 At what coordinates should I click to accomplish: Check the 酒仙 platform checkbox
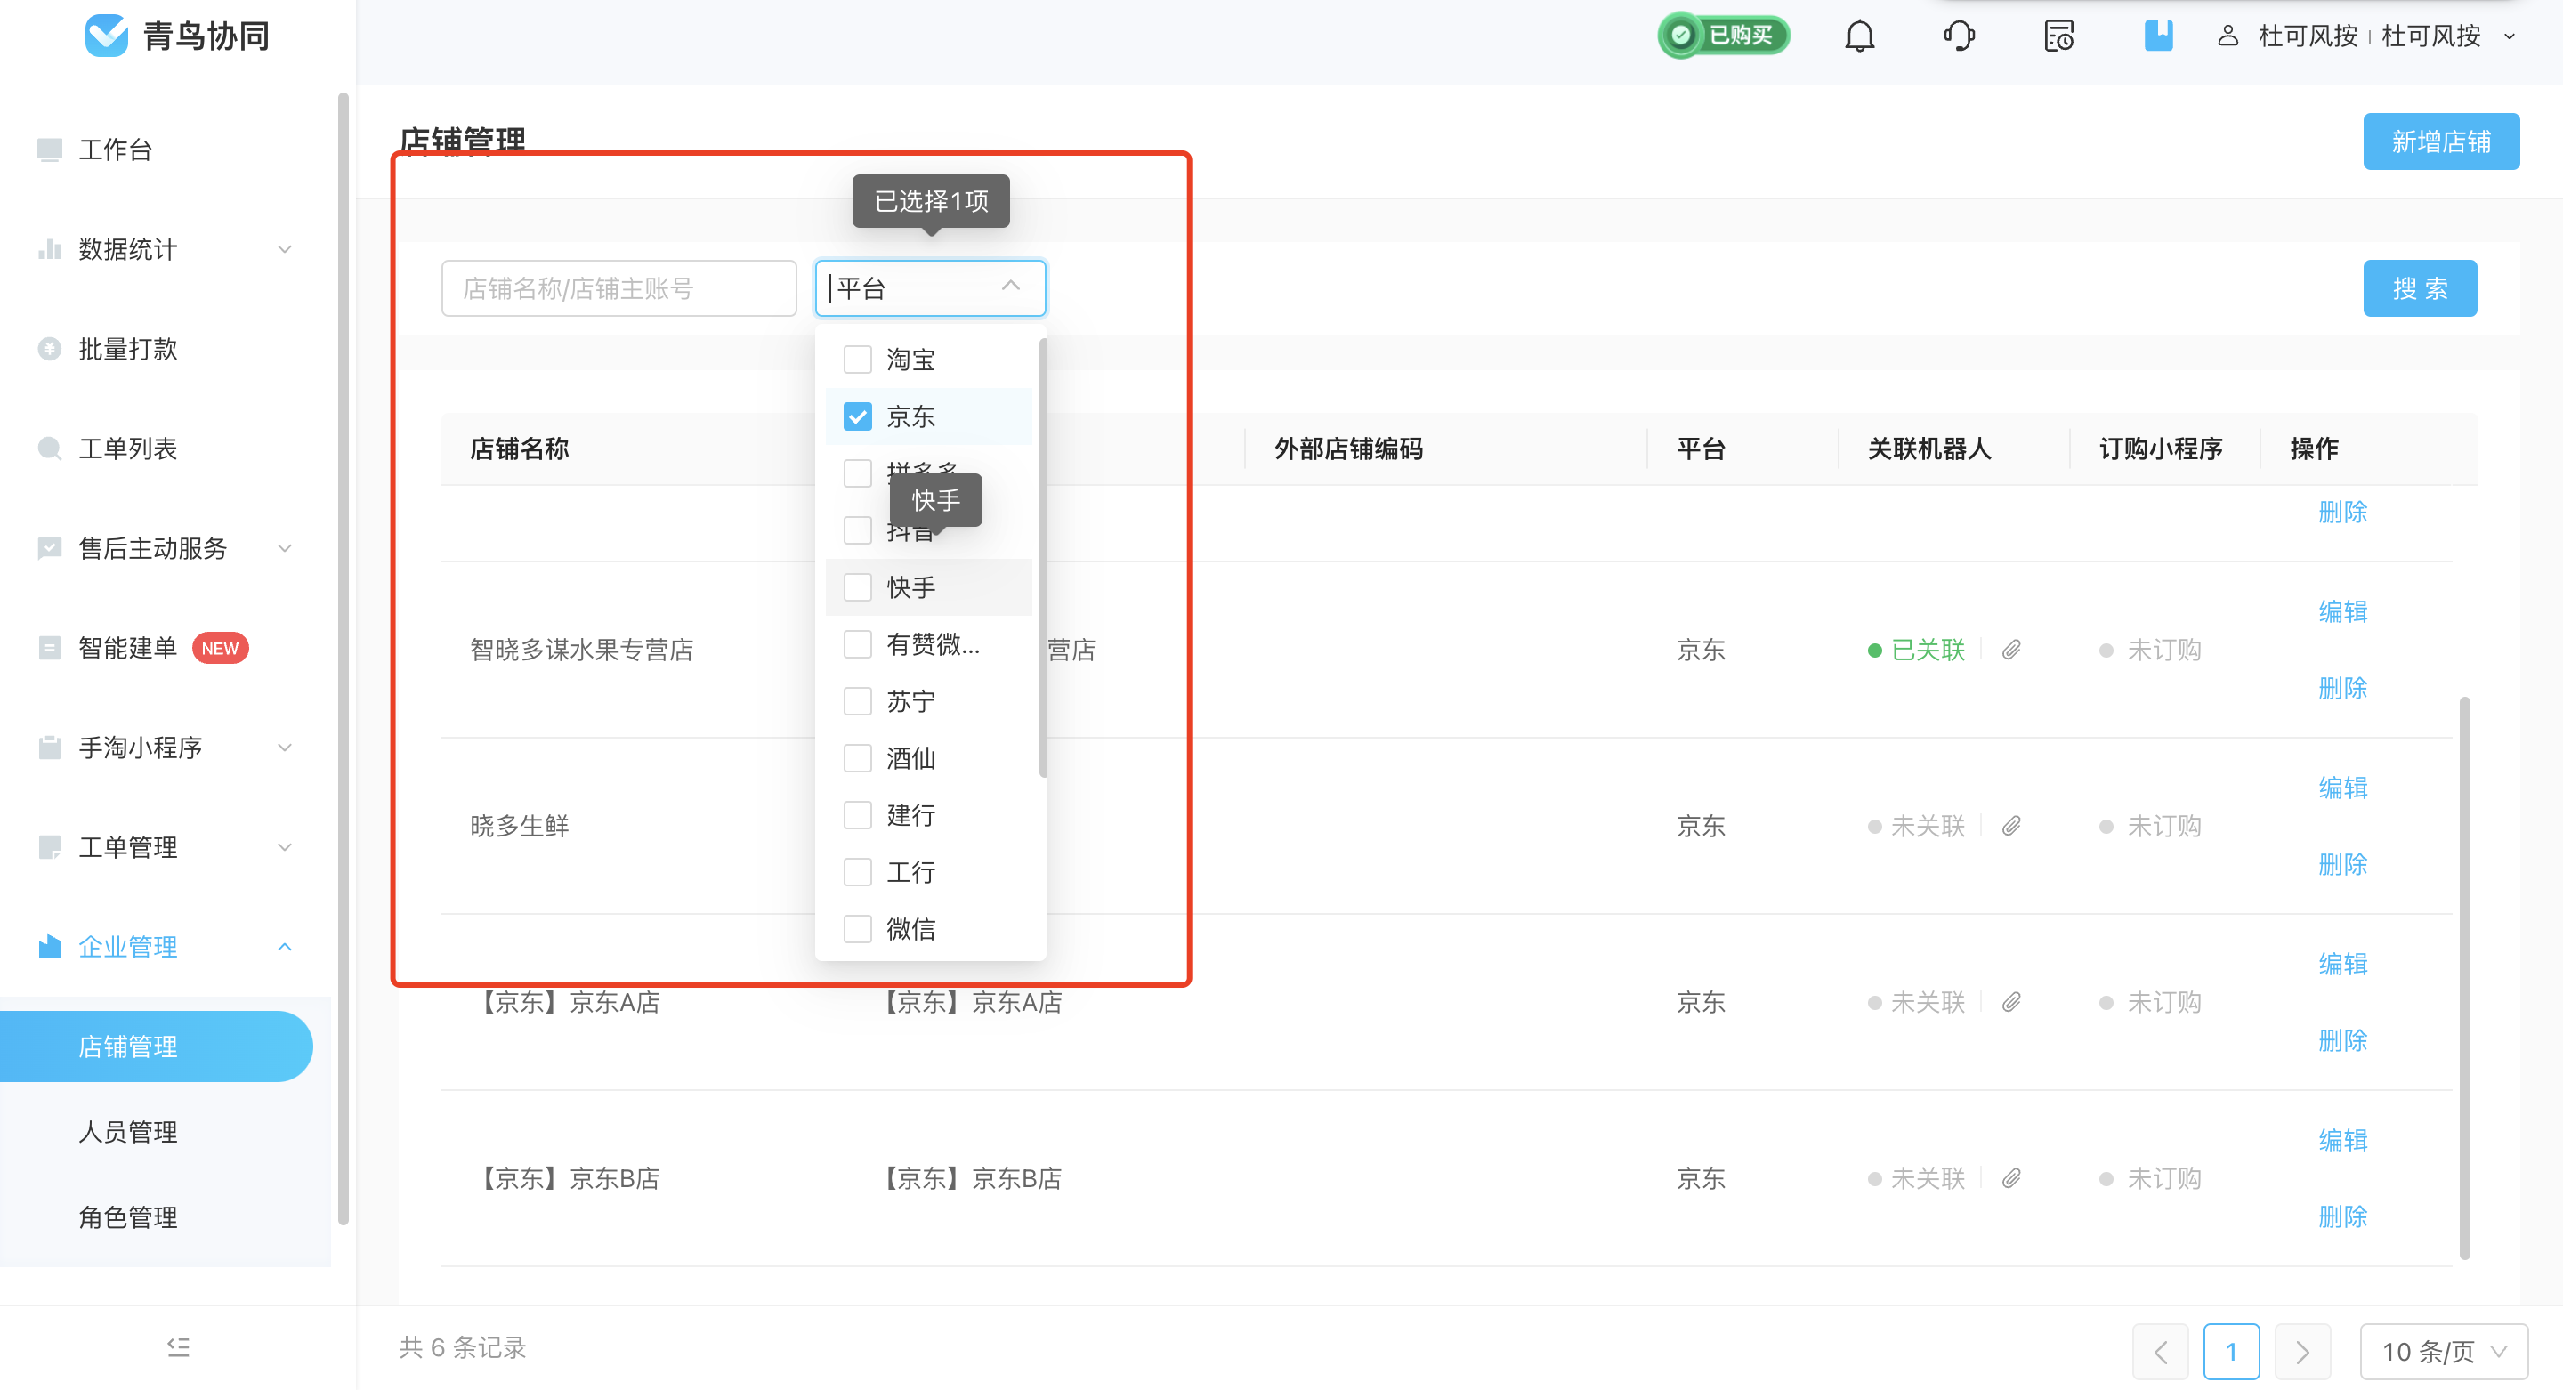[x=857, y=758]
